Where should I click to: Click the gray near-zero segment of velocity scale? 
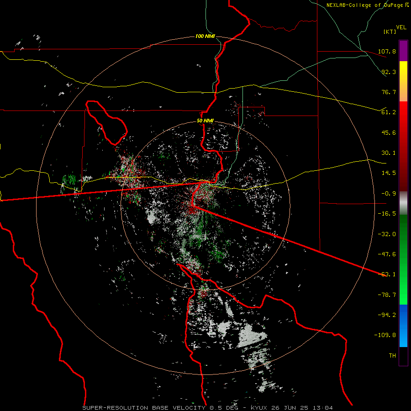point(403,203)
